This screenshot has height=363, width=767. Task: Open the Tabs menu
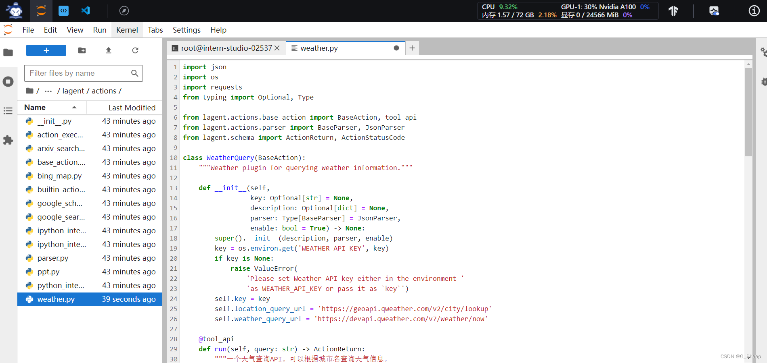tap(155, 30)
